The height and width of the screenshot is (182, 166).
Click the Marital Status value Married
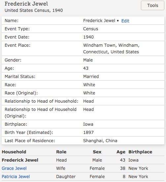point(91,76)
